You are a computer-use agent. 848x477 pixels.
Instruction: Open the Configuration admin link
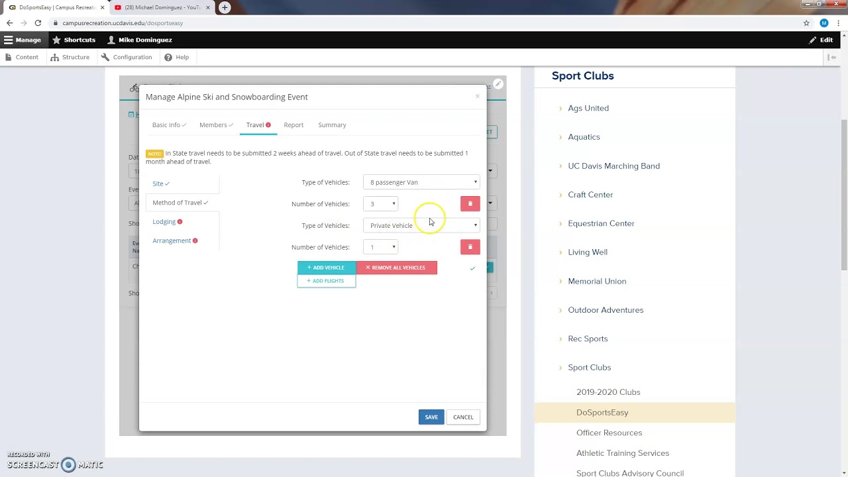tap(127, 57)
